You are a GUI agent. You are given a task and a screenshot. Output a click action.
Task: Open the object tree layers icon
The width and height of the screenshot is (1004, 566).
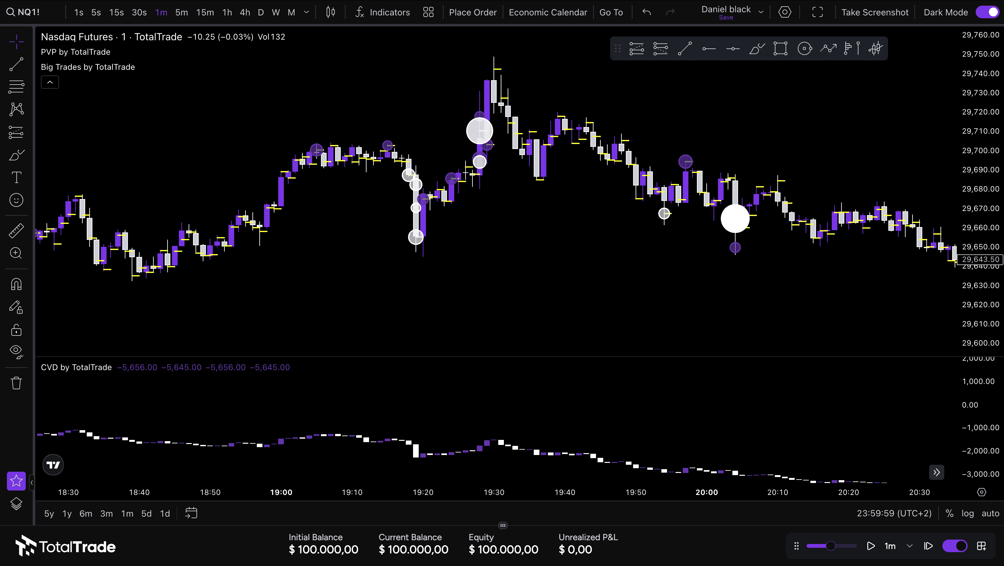[16, 504]
